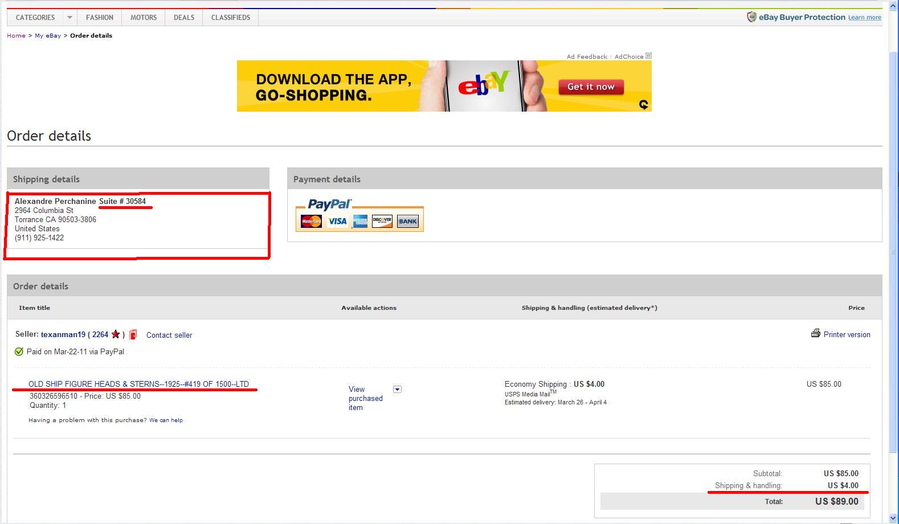Navigate to Home in breadcrumb

[16, 35]
